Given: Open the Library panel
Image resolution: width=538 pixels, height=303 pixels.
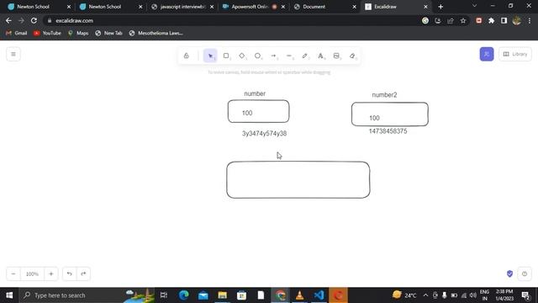Looking at the screenshot, I should tap(515, 54).
